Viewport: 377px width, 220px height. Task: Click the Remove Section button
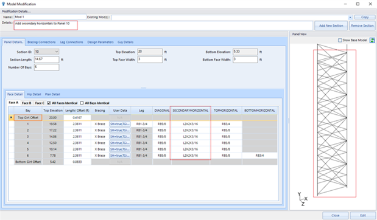tap(362, 26)
